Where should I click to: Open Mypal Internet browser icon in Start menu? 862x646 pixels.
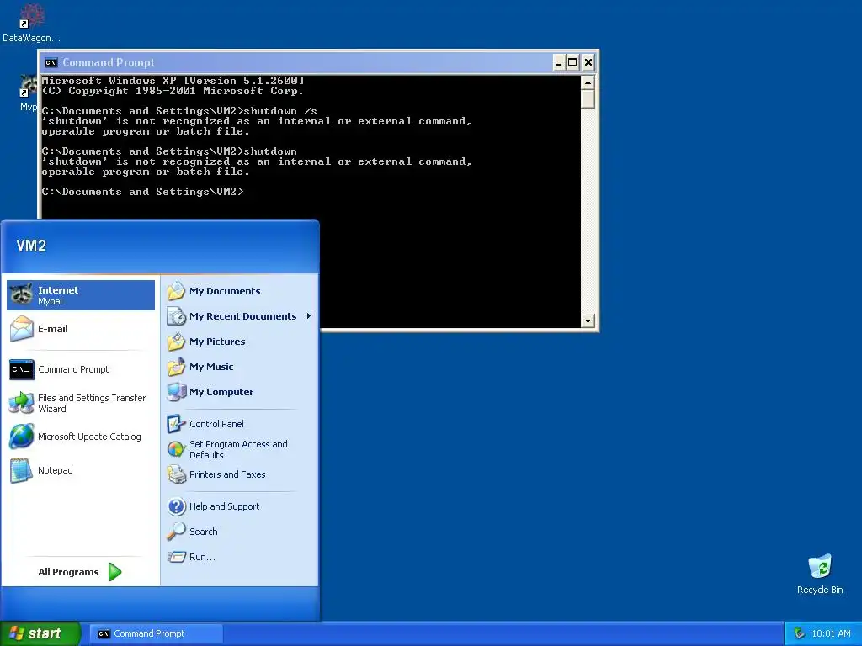point(21,295)
